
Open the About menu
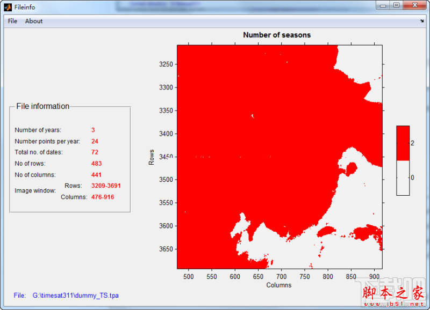click(34, 21)
